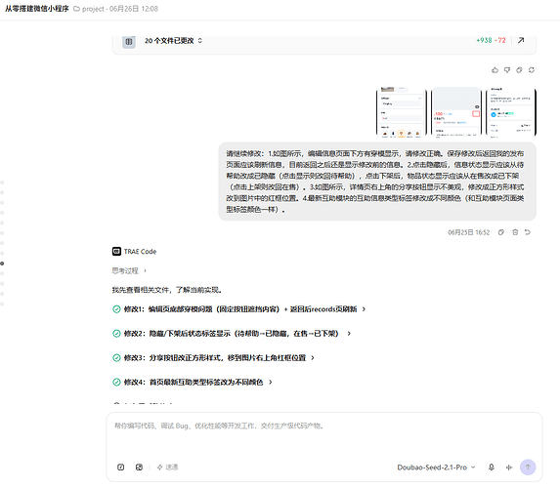Click the first icon in input toolbar

(121, 467)
